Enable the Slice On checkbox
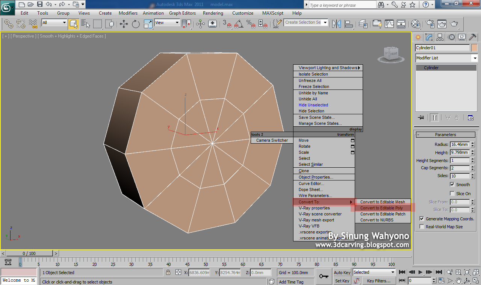 pyautogui.click(x=452, y=194)
